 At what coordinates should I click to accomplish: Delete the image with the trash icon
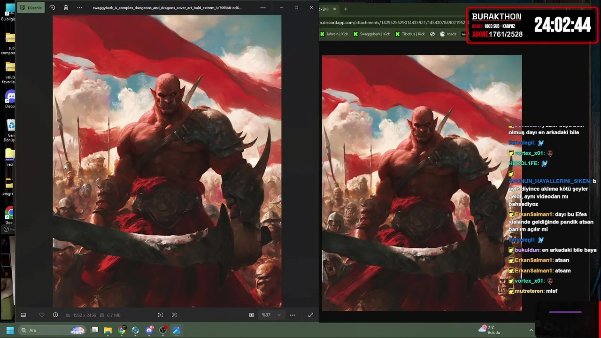[66, 8]
